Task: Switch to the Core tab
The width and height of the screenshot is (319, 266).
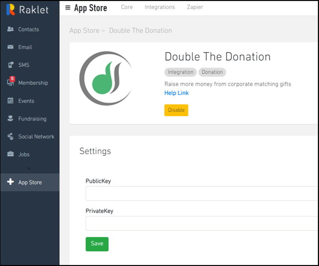Action: [x=127, y=7]
